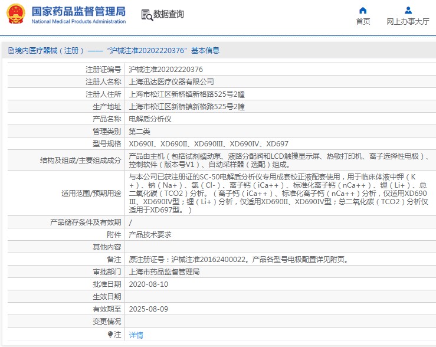Click the 生效日期 row label

[107, 297]
